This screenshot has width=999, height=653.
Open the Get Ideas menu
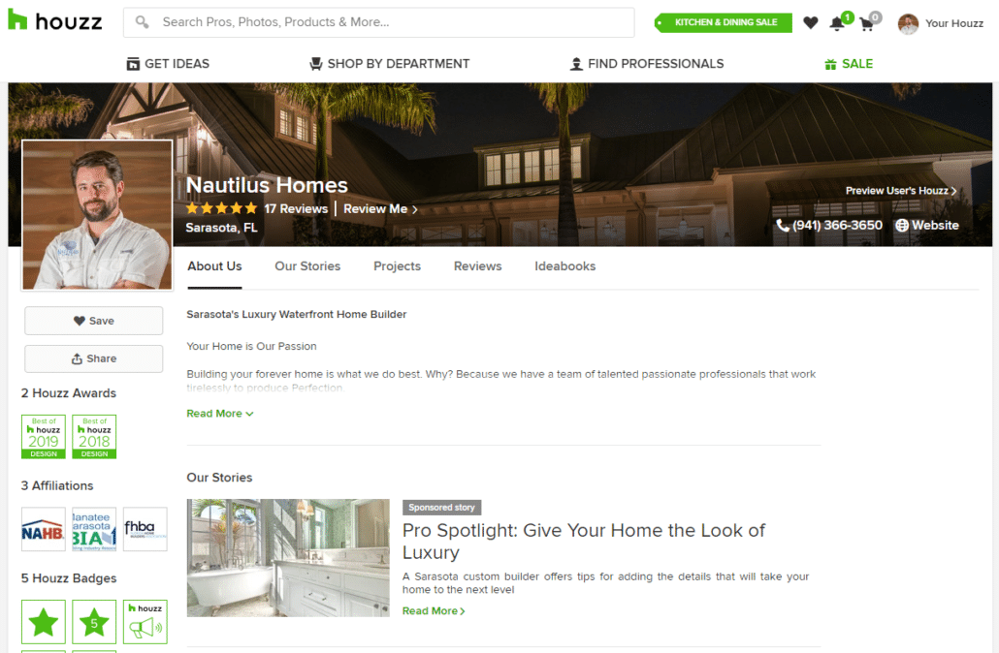click(168, 64)
